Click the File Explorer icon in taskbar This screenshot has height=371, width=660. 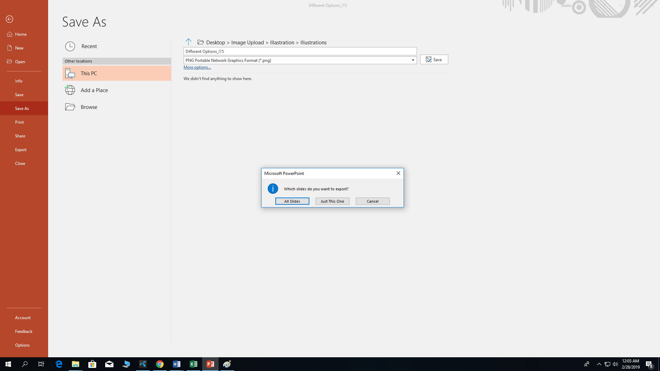coord(76,364)
